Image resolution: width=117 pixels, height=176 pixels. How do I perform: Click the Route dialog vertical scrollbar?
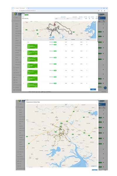click(98, 31)
